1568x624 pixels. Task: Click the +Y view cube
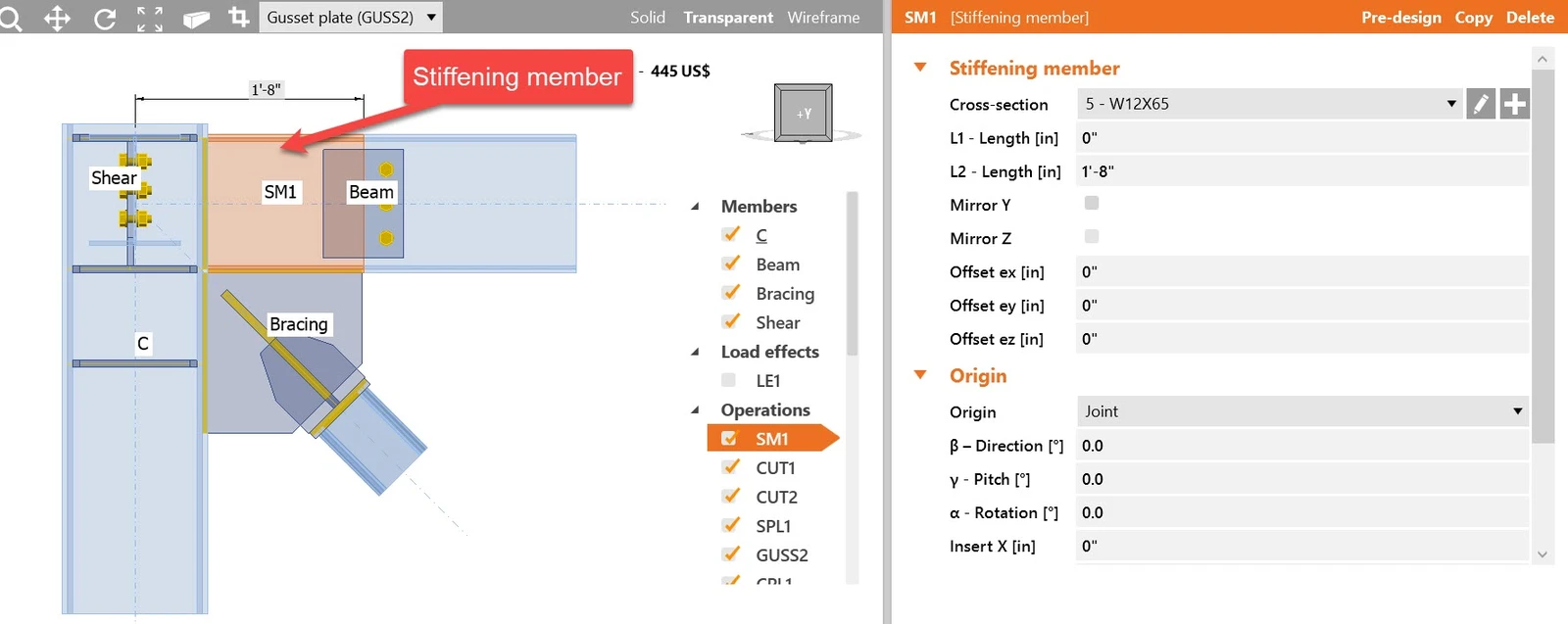coord(804,114)
